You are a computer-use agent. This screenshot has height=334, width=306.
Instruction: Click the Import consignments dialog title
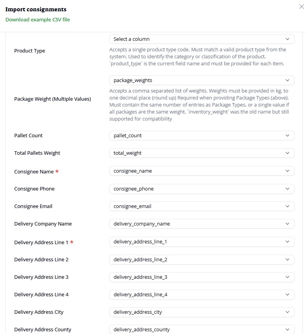pyautogui.click(x=36, y=9)
